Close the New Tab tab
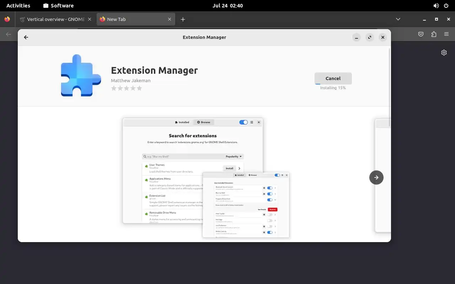This screenshot has height=284, width=455. point(170,19)
